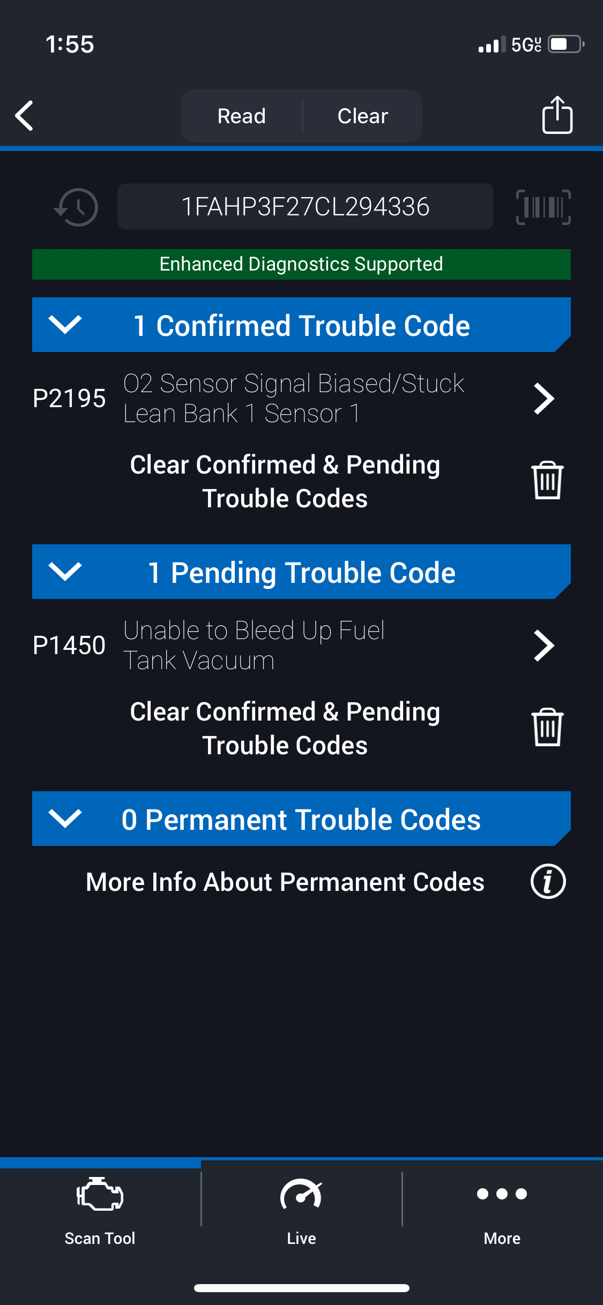Open the More tab
Image resolution: width=603 pixels, height=1305 pixels.
tap(502, 1206)
